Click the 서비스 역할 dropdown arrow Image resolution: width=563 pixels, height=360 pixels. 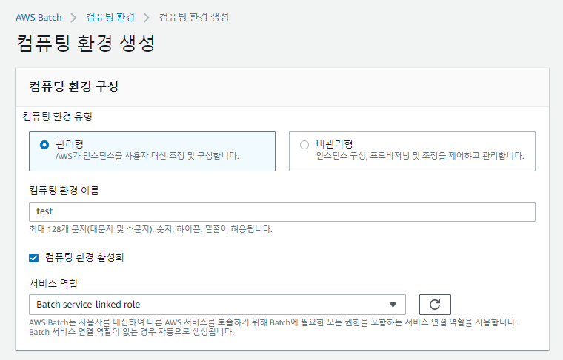[393, 304]
